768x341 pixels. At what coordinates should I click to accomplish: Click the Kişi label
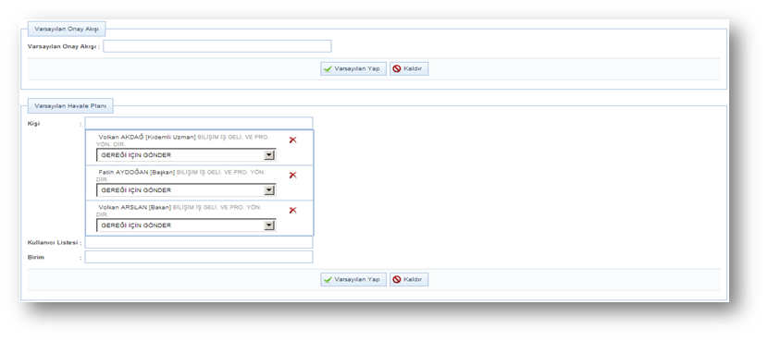[34, 124]
